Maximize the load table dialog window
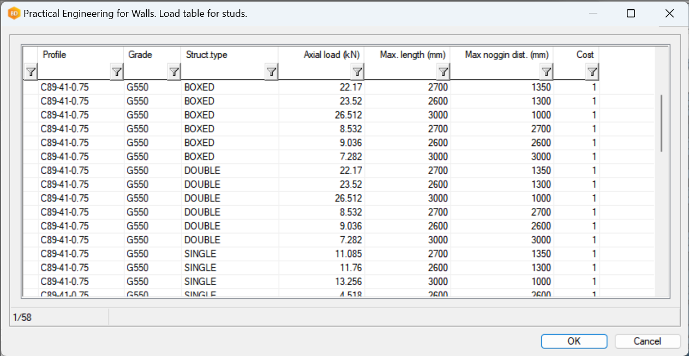Viewport: 689px width, 356px height. [x=631, y=14]
